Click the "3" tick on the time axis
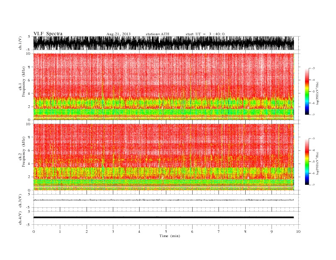The image size is (336, 260). [113, 232]
